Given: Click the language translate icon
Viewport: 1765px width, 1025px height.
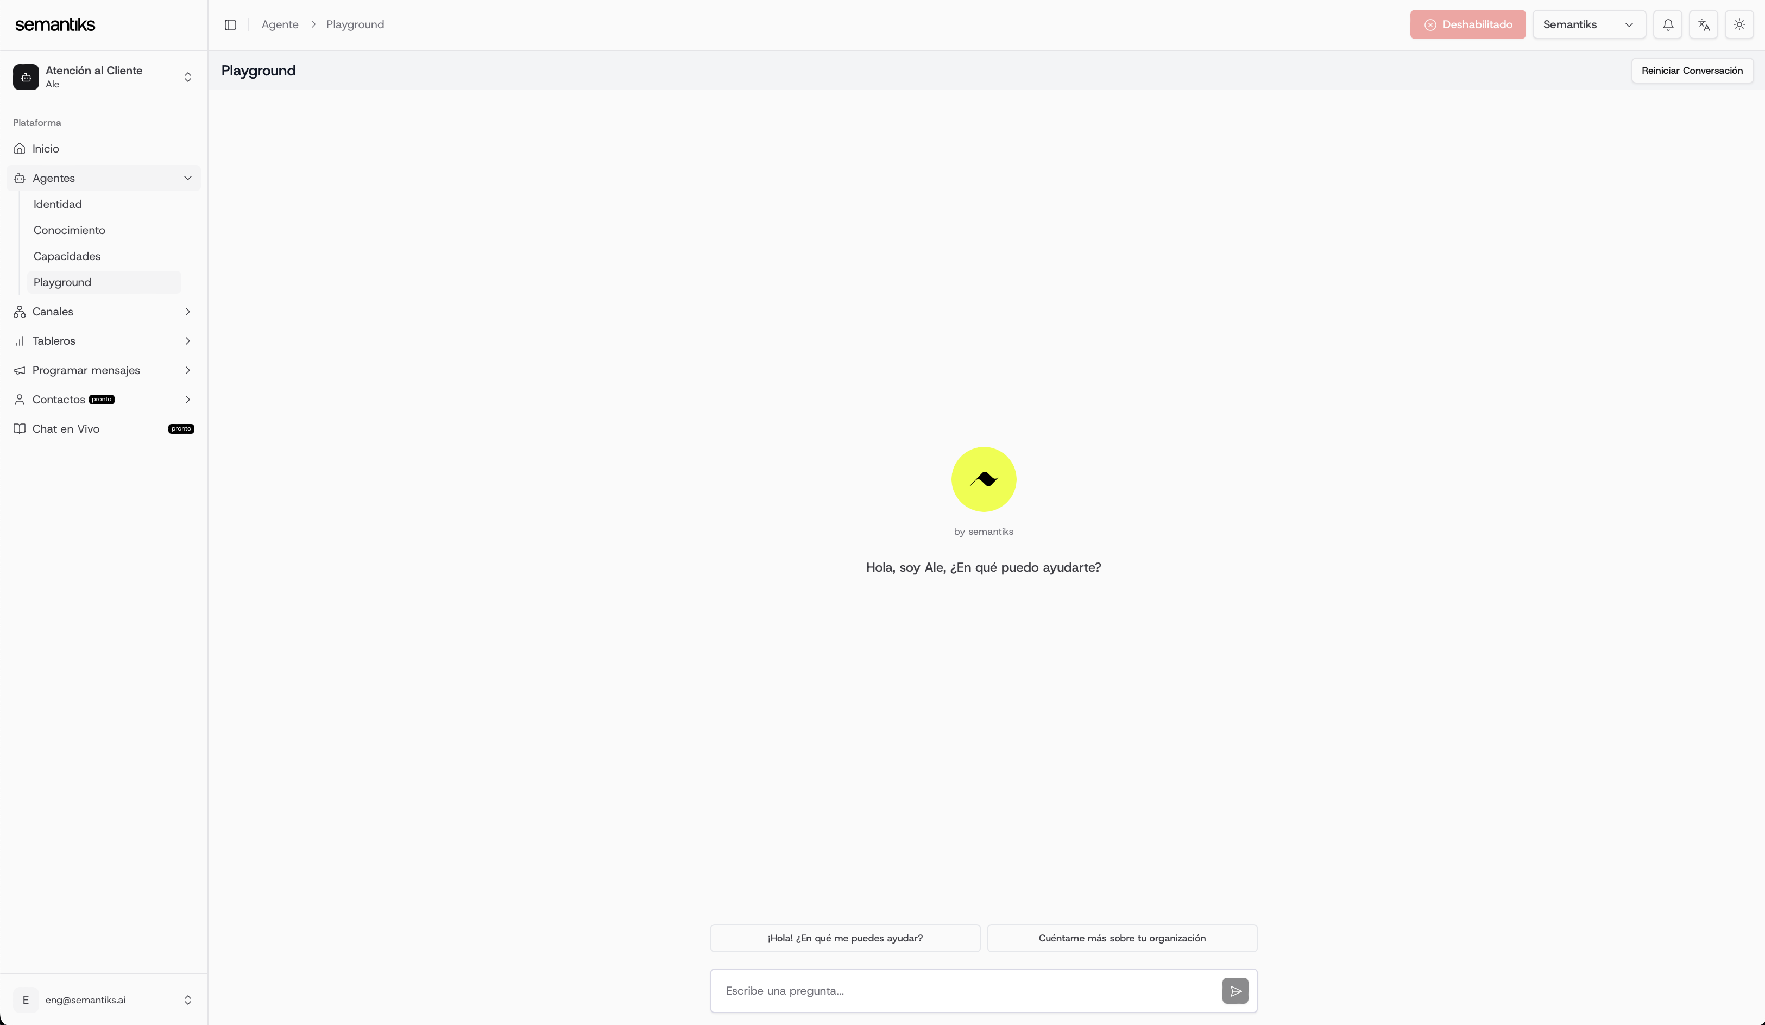Looking at the screenshot, I should click(x=1704, y=24).
